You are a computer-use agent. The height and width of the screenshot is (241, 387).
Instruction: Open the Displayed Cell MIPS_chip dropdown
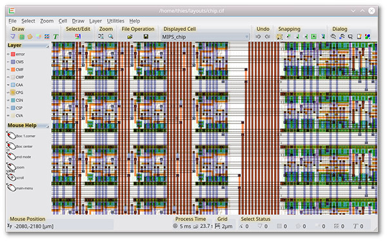205,37
